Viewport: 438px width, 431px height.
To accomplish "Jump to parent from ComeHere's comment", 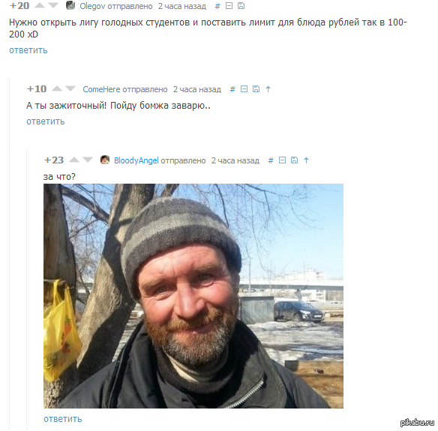I will tap(268, 89).
